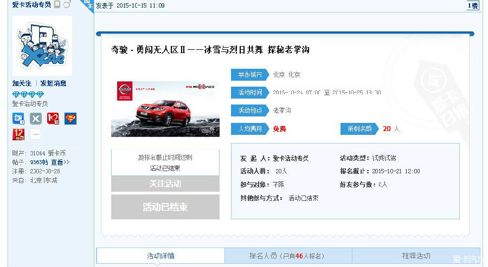The height and width of the screenshot is (267, 488).
Task: Click the male gender icon beside username
Action: tap(67, 4)
